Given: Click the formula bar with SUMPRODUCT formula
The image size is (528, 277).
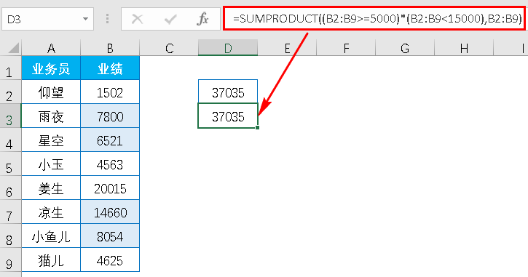Looking at the screenshot, I should [374, 18].
